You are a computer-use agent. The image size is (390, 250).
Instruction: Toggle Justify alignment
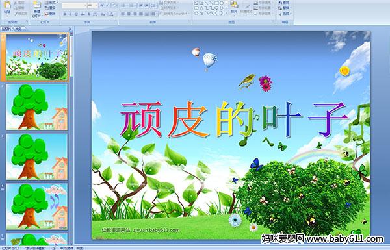(141, 14)
